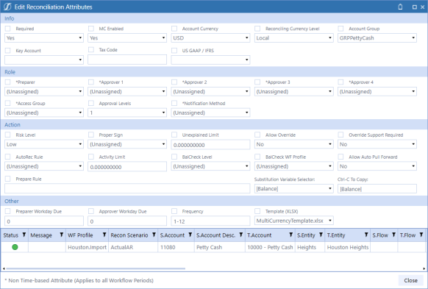Expand the Template MultiCurrencyTemplate.xlsx dropdown
428x289 pixels.
pos(293,221)
